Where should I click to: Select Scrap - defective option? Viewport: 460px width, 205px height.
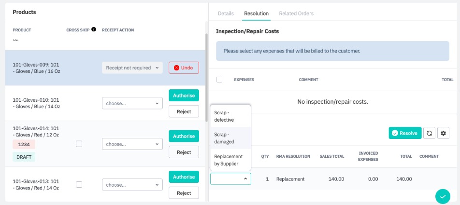click(x=230, y=116)
